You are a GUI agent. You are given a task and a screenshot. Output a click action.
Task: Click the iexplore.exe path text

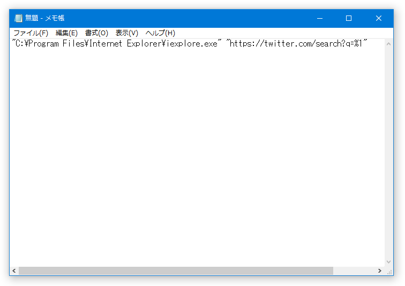[x=117, y=43]
